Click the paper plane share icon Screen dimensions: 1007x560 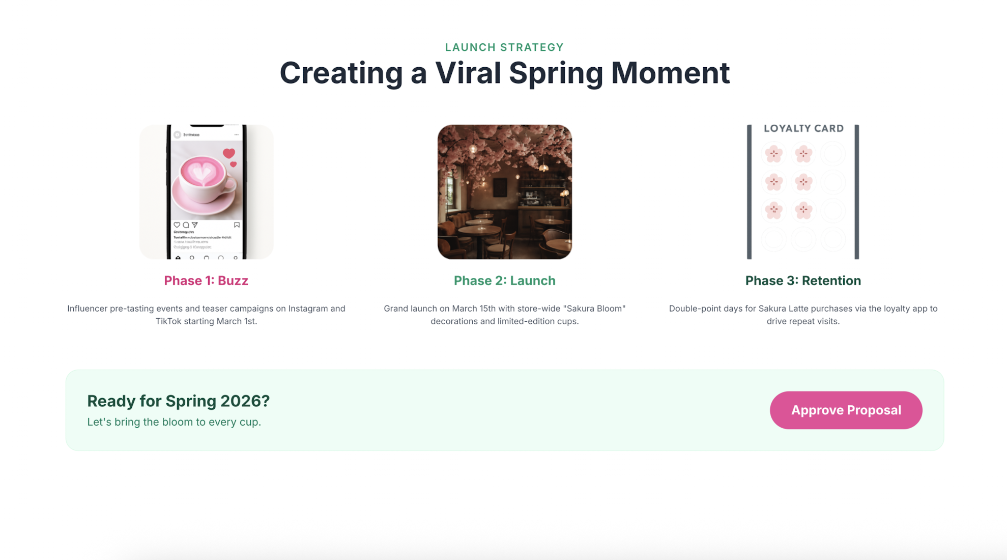pyautogui.click(x=194, y=225)
